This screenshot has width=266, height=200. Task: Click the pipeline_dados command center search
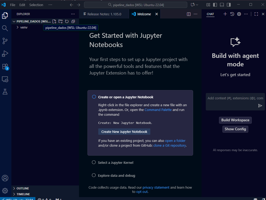coord(136,5)
